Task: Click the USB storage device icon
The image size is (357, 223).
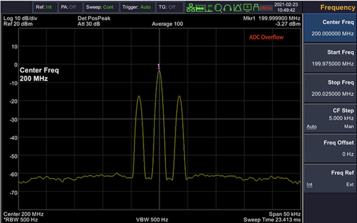Action: 256,8
